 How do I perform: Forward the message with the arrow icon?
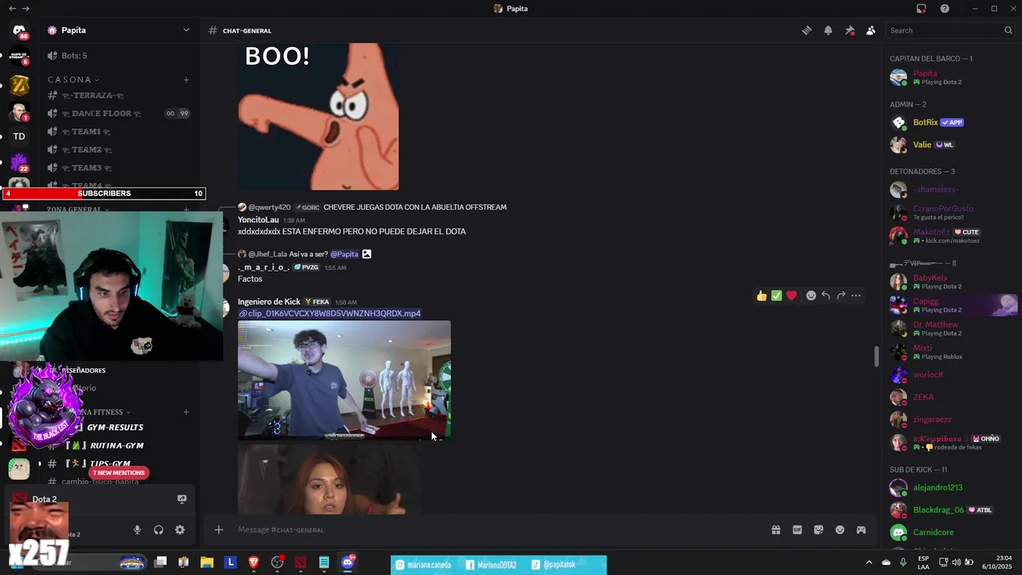coord(841,295)
